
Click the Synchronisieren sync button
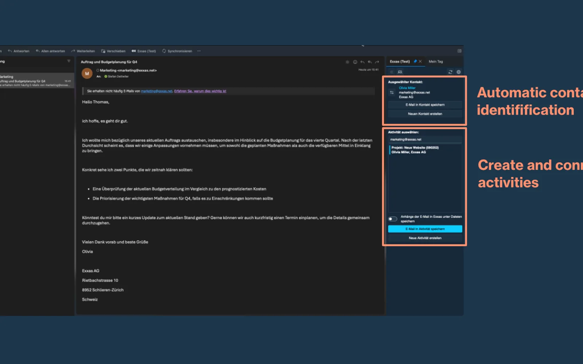coord(177,51)
